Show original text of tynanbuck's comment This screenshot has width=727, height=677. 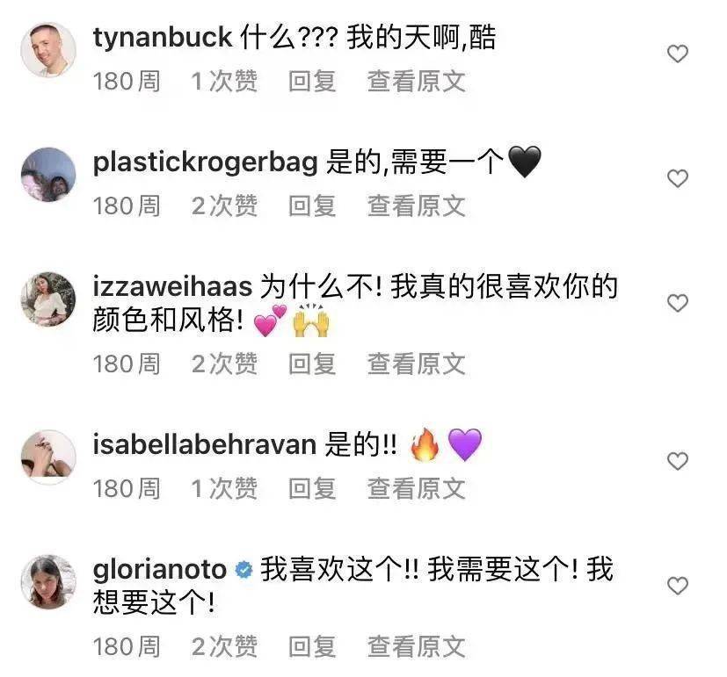417,82
